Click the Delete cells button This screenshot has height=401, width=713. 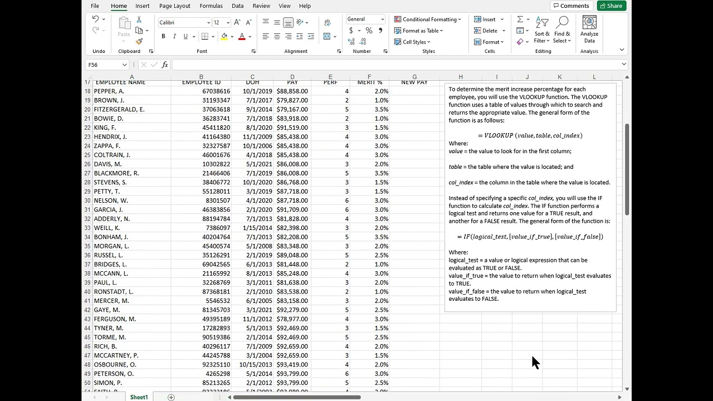pos(490,31)
